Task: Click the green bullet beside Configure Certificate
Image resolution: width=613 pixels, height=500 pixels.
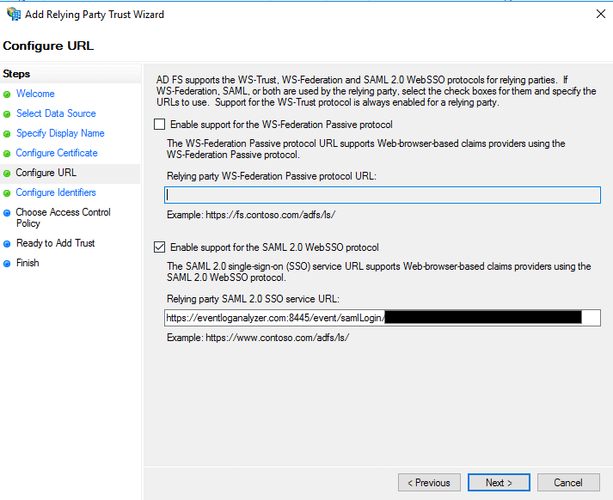Action: pos(7,154)
